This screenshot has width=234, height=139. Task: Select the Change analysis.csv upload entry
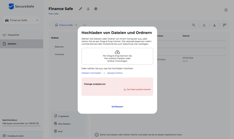117,86
